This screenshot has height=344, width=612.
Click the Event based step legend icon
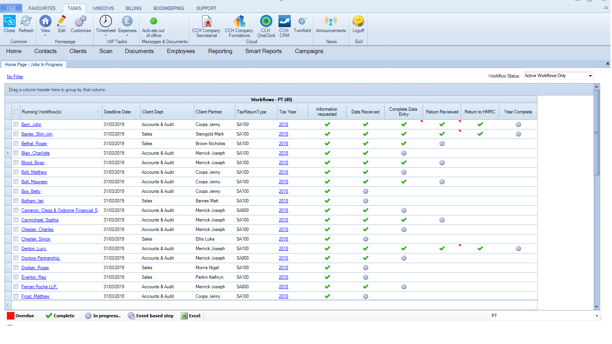tap(131, 316)
